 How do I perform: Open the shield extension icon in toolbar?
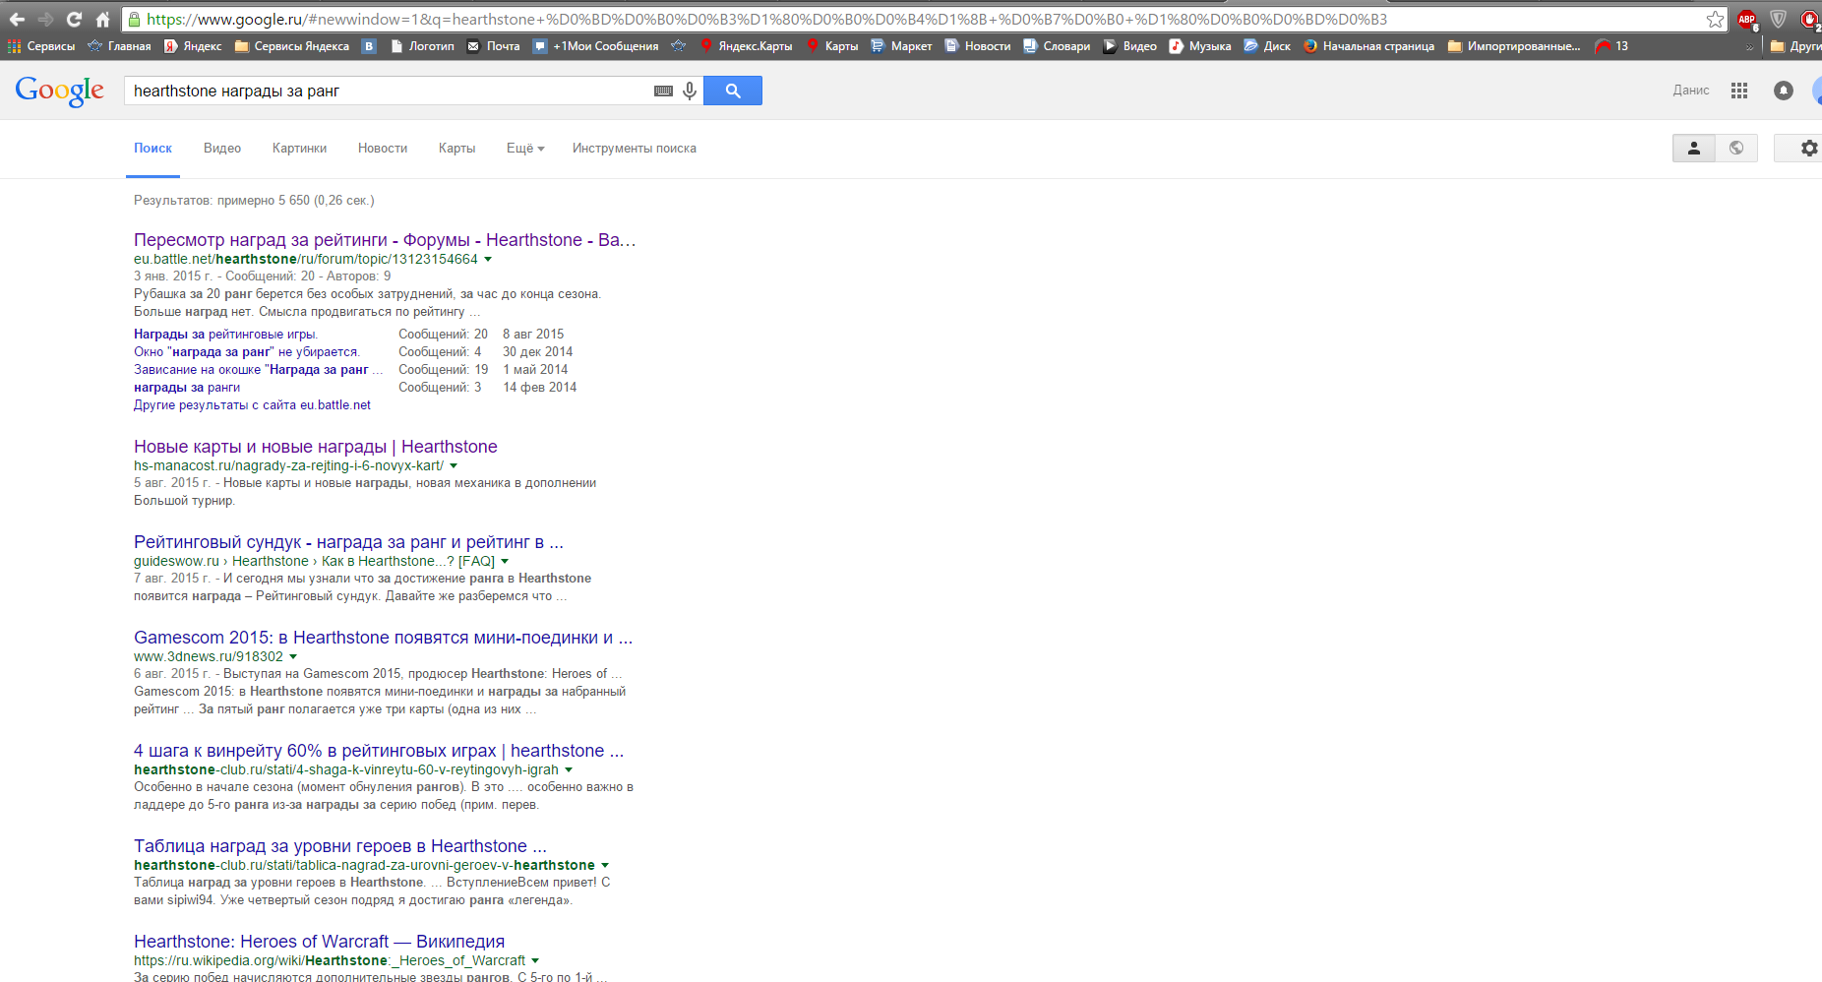[1779, 19]
